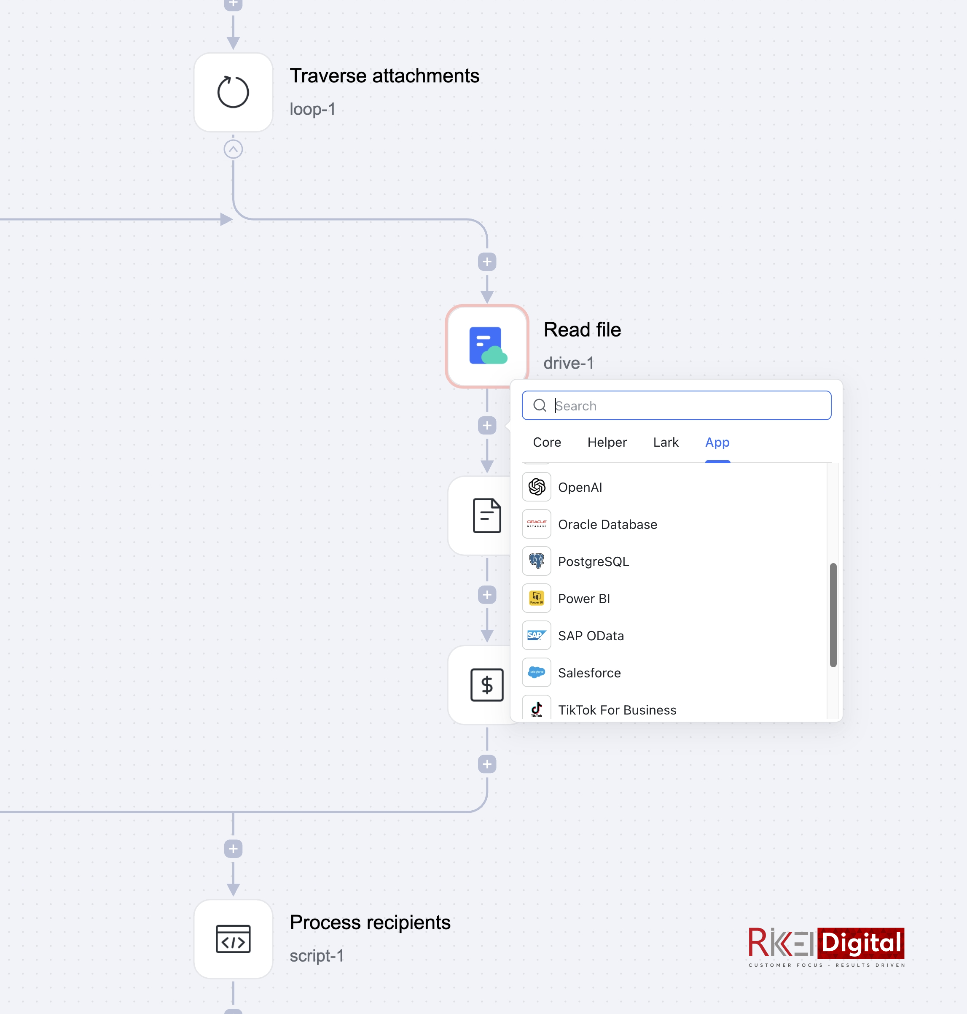Select SAP OData app entry
This screenshot has height=1014, width=967.
[590, 635]
